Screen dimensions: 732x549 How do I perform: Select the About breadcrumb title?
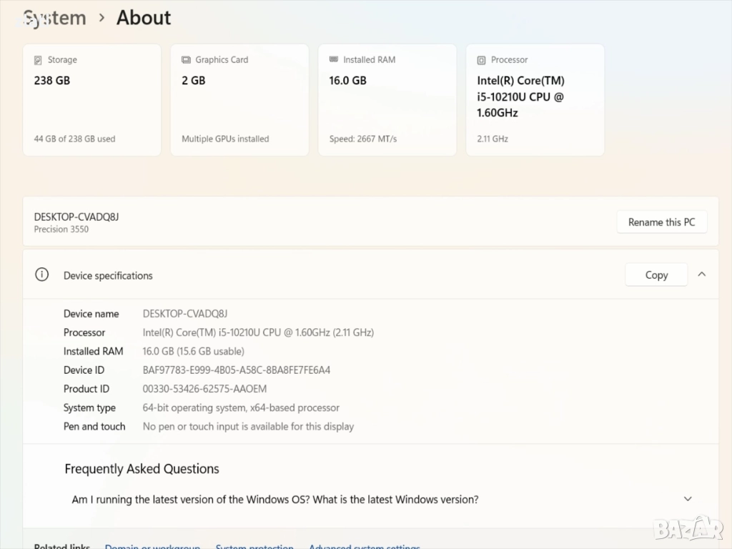[x=144, y=18]
